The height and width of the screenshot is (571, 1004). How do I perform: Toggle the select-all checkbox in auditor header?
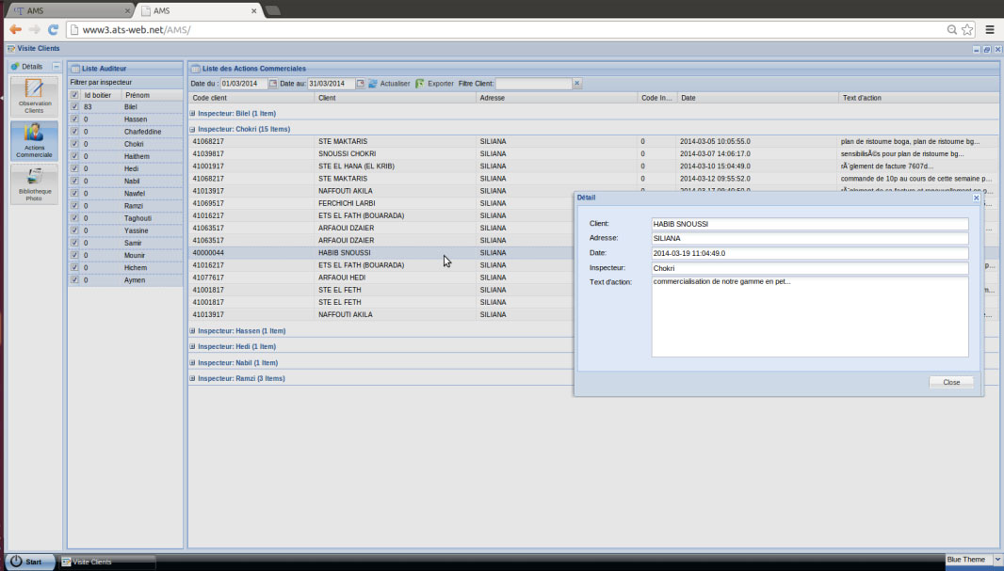[74, 95]
